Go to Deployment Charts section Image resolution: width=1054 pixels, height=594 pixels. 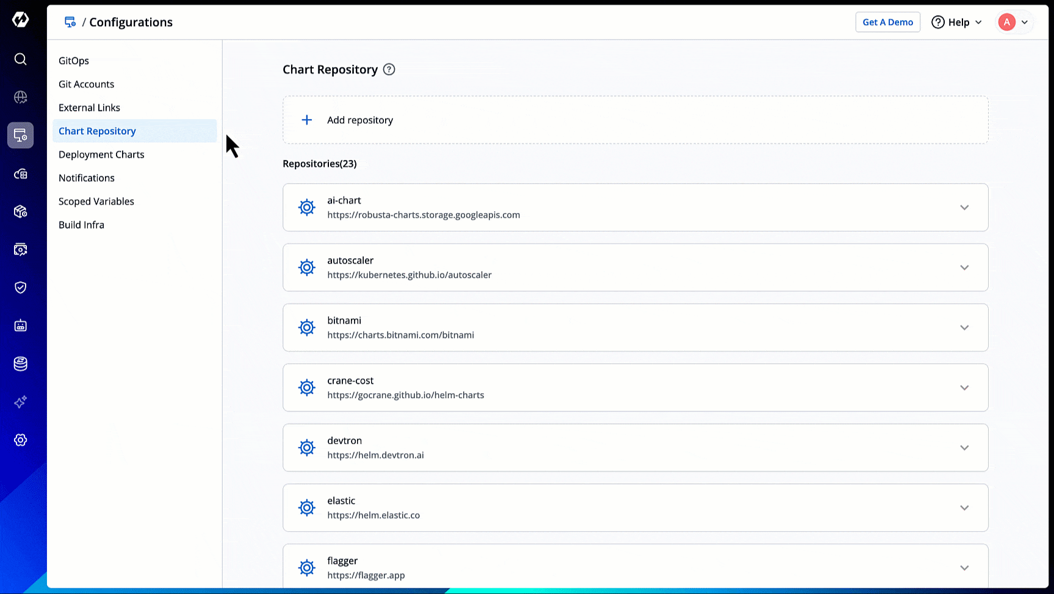101,154
